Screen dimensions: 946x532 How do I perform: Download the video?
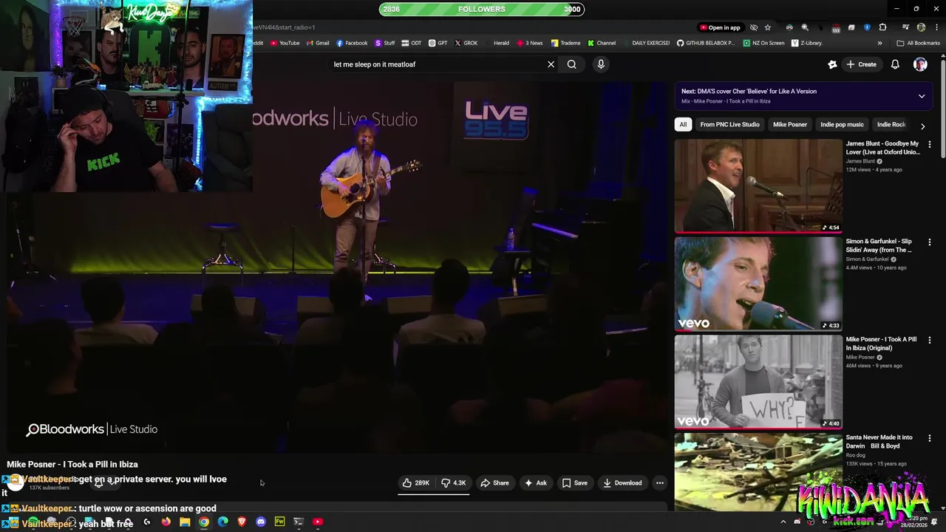coord(622,482)
